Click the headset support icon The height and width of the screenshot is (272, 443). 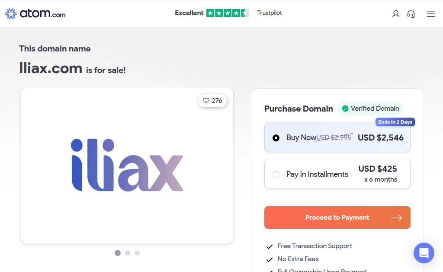pos(411,14)
